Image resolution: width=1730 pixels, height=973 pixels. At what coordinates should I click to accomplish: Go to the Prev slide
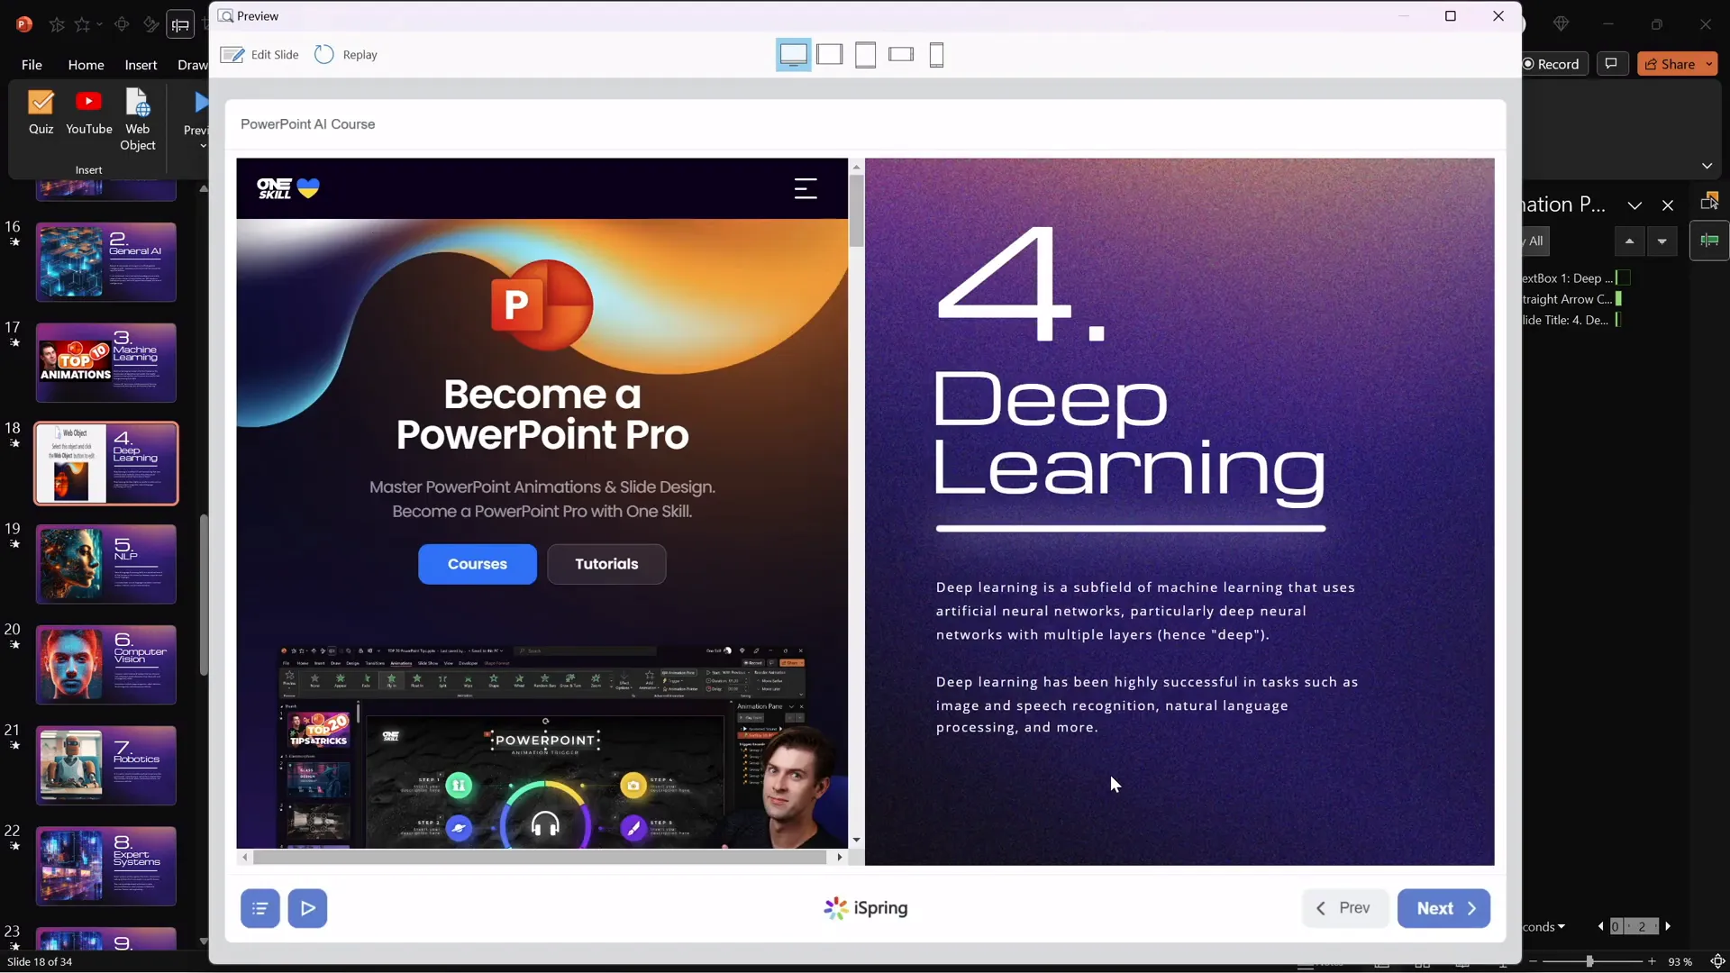(x=1344, y=908)
